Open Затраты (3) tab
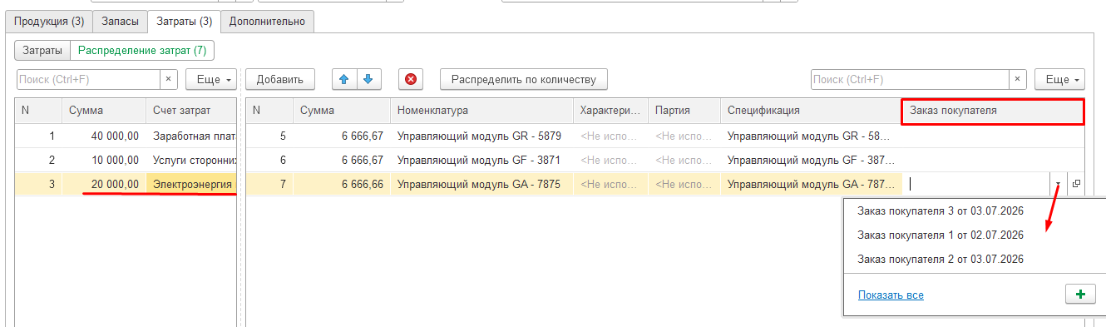This screenshot has height=327, width=1106. pyautogui.click(x=184, y=21)
